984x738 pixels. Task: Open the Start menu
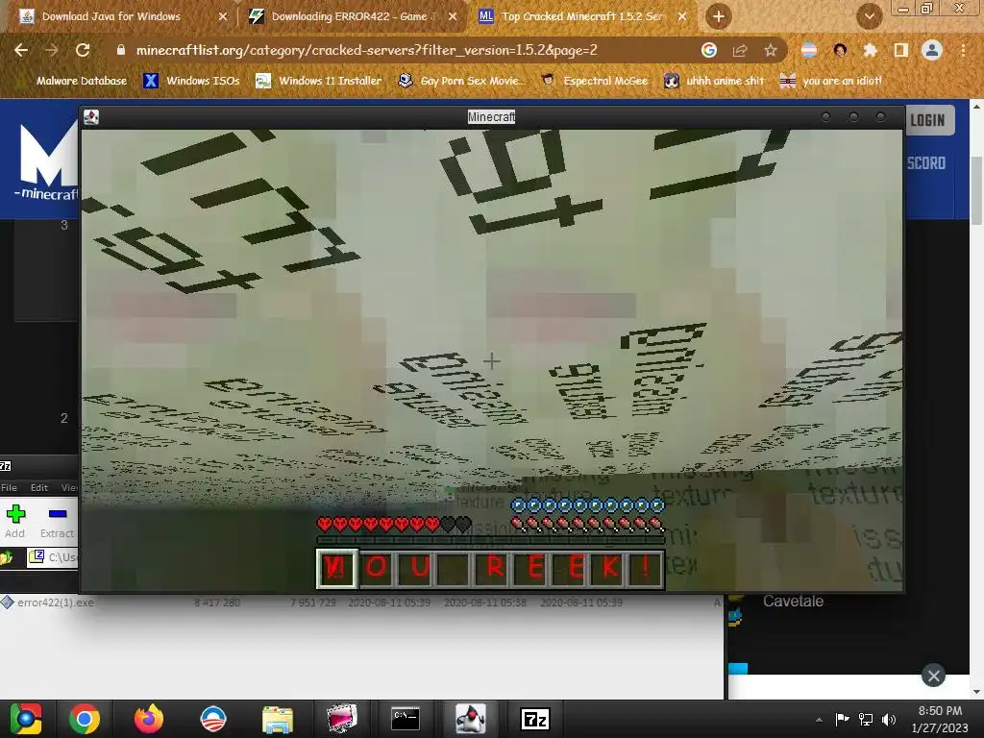[26, 719]
